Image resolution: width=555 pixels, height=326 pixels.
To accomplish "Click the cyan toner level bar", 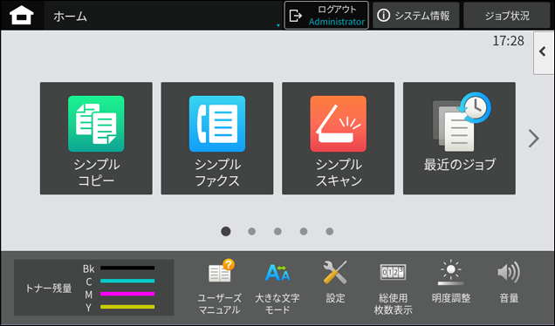I will pos(127,281).
